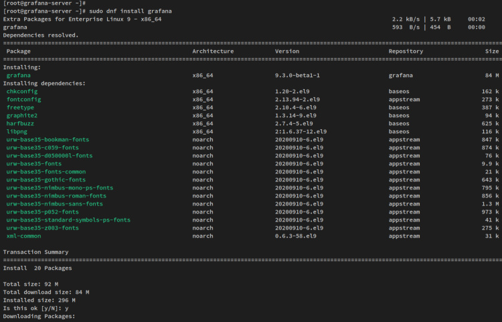Click the Version column header
502x322 pixels.
tap(287, 52)
